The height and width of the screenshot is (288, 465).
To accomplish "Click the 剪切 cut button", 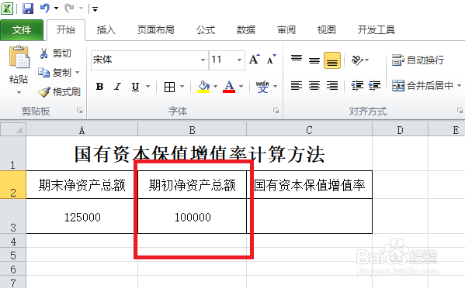I will [56, 53].
